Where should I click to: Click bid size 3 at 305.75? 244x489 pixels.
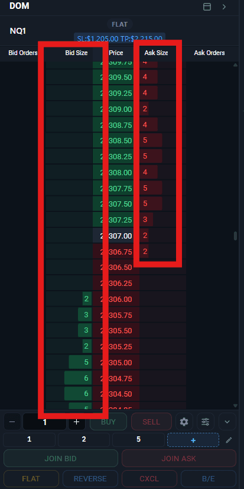tap(86, 315)
